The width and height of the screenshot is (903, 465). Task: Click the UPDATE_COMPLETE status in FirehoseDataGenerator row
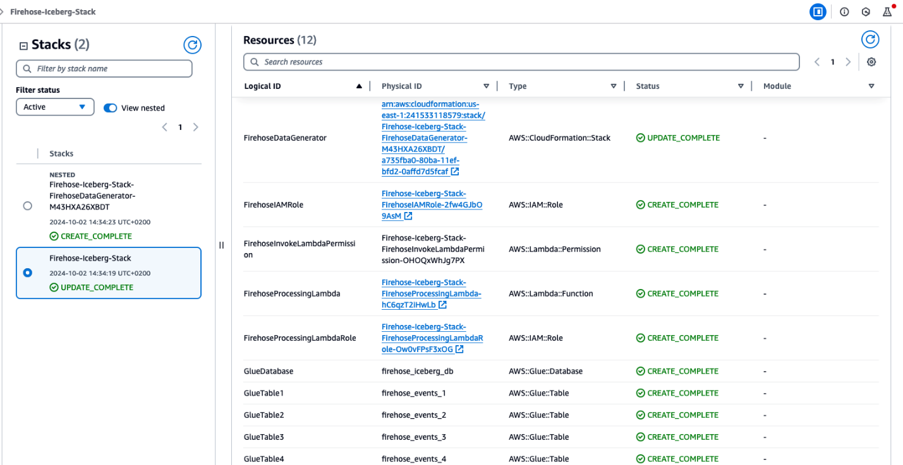click(678, 138)
